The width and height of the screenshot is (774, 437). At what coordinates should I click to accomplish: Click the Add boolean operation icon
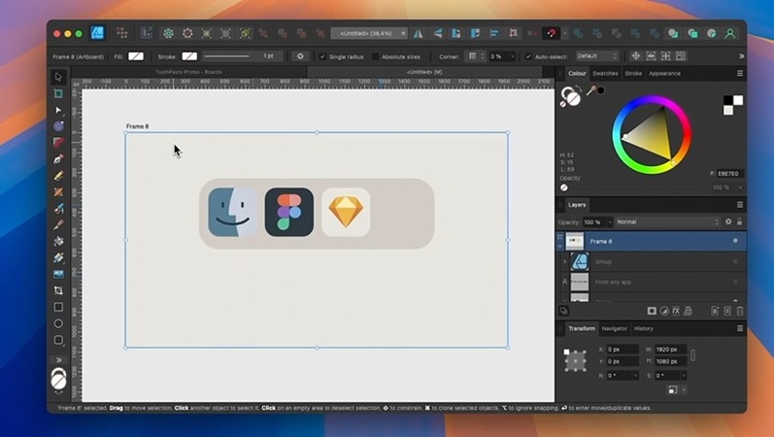578,33
